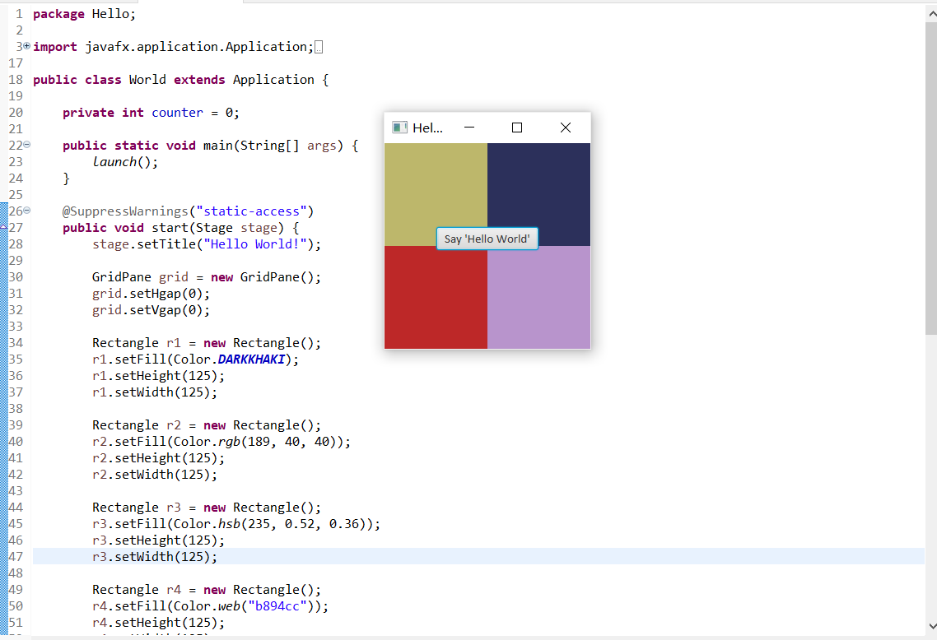Click 'String[]' in the main method signature
The height and width of the screenshot is (640, 937).
click(269, 146)
